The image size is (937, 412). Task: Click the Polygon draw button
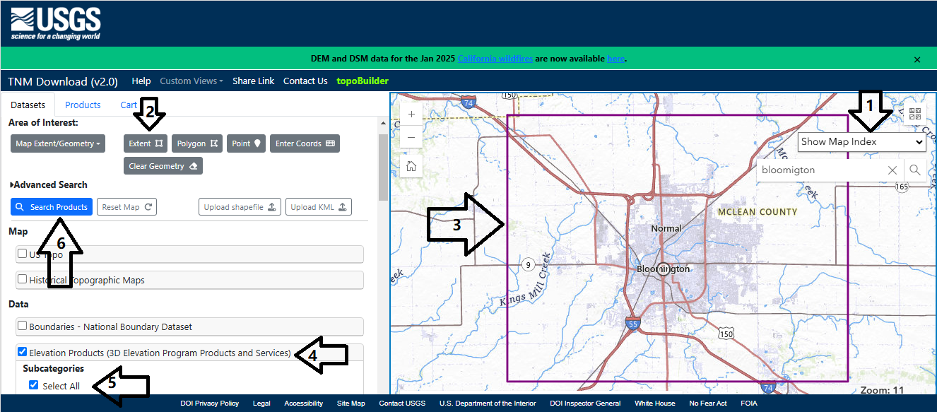[x=197, y=143]
